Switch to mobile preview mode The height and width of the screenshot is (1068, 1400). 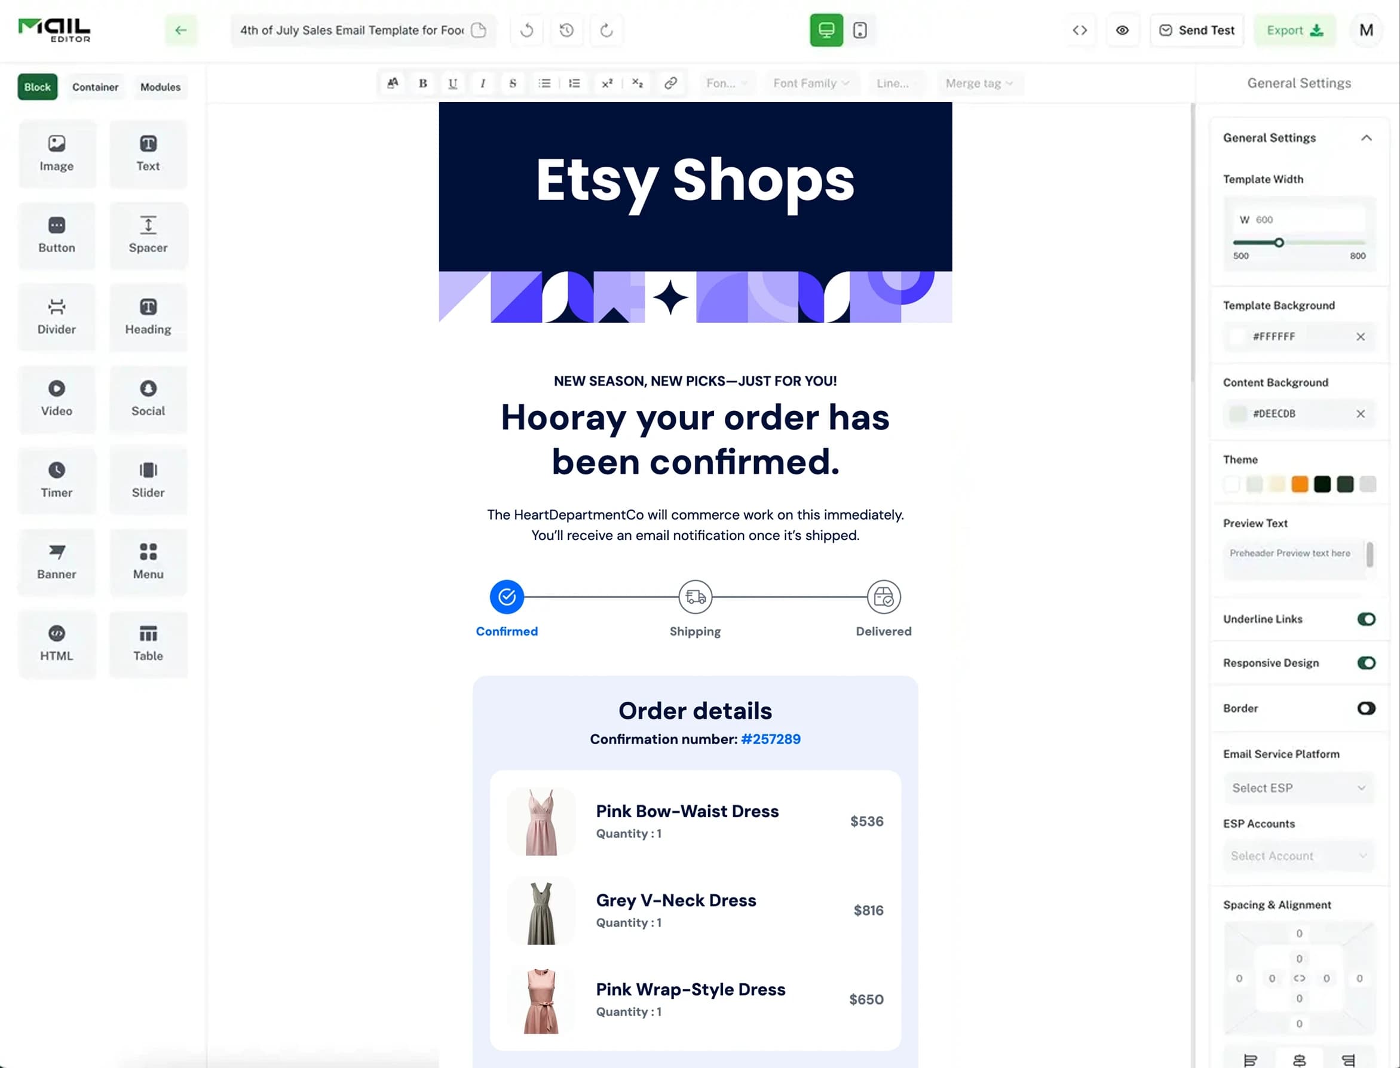(860, 30)
